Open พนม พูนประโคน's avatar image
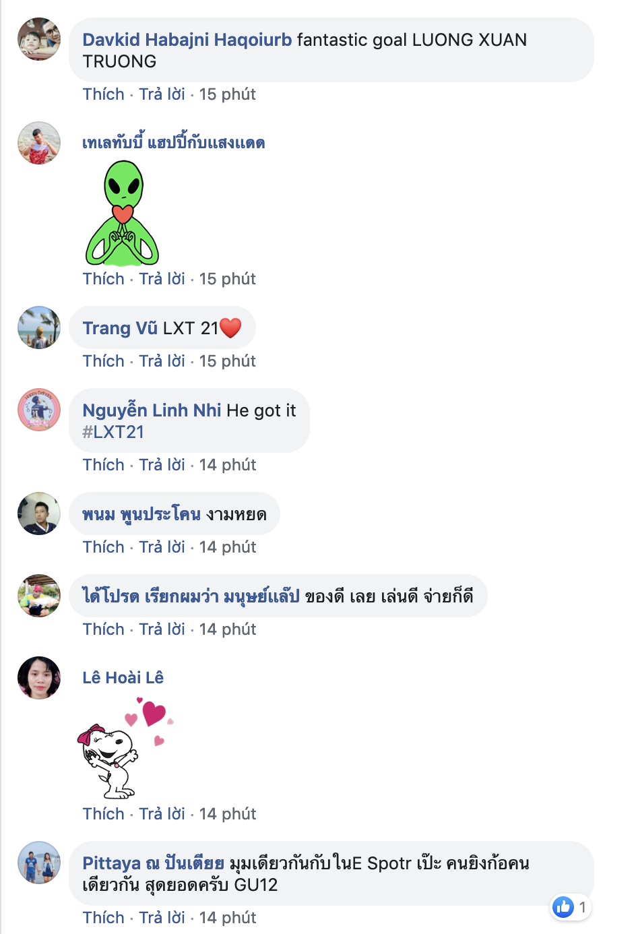The image size is (636, 934). click(39, 513)
